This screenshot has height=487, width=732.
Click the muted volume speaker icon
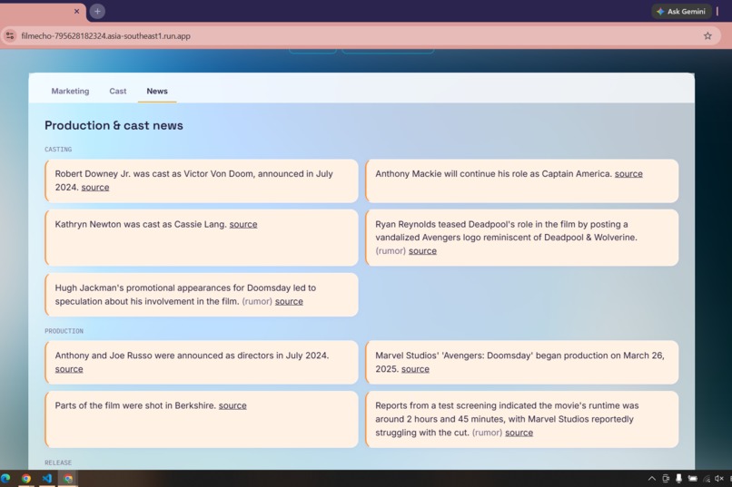719,478
